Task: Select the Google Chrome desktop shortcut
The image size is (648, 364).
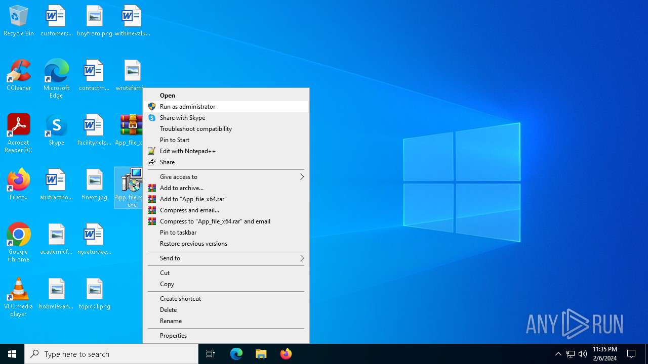Action: pyautogui.click(x=19, y=243)
